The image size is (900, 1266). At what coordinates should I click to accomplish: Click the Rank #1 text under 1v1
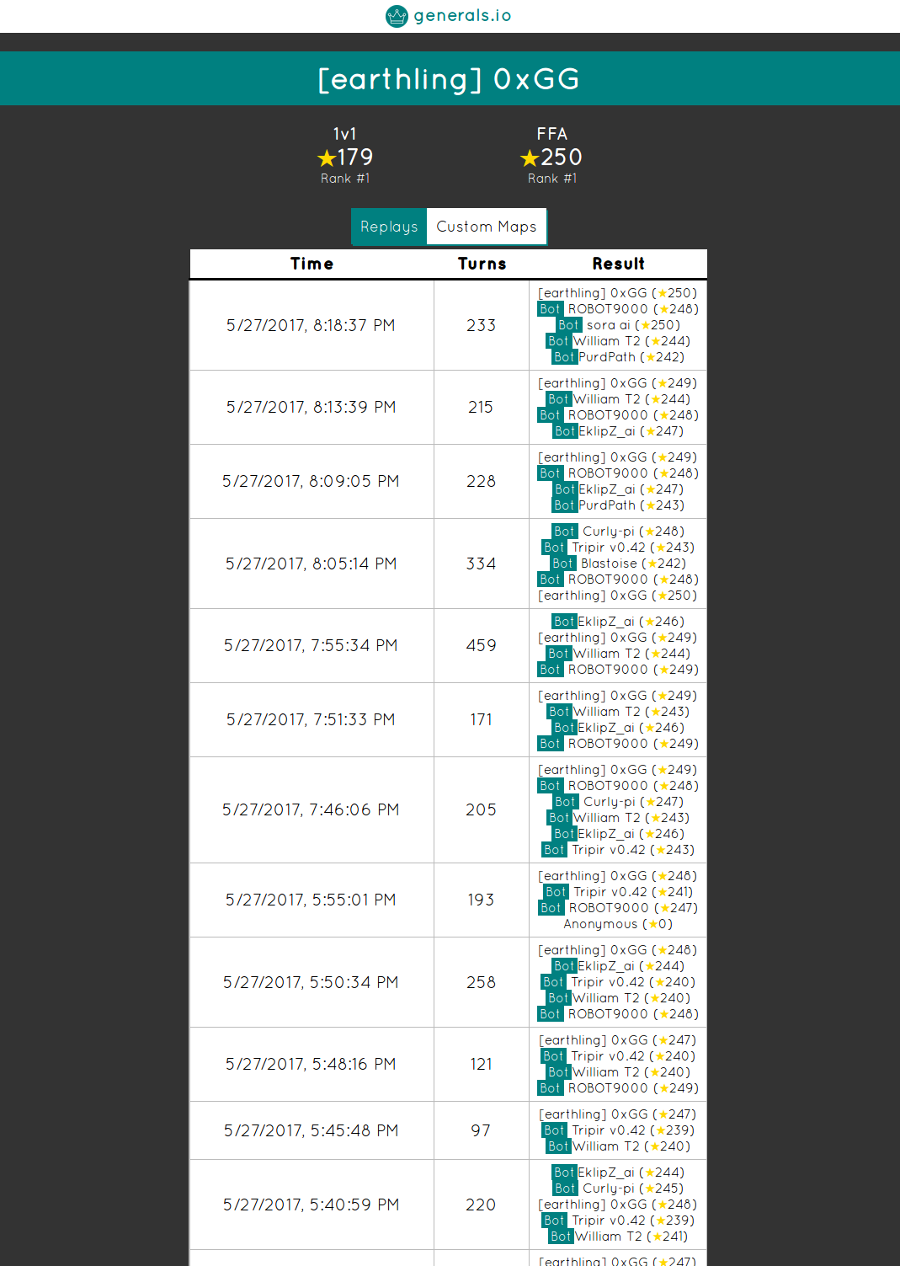tap(345, 179)
